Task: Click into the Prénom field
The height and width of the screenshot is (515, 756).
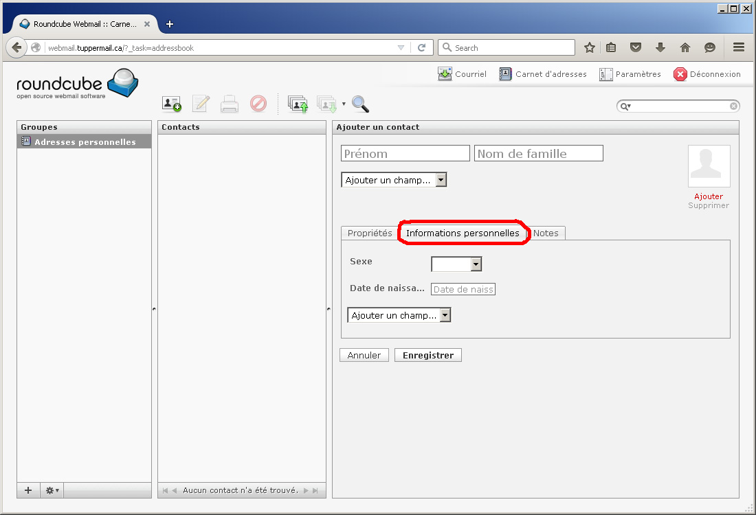Action: pyautogui.click(x=405, y=153)
